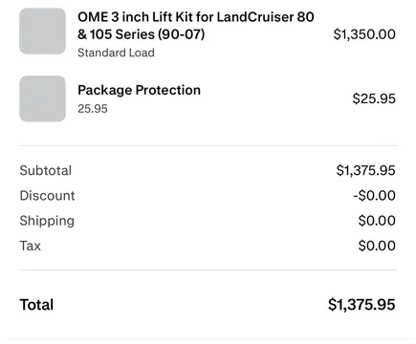Viewport: 416px width, 344px height.
Task: Click the $25.95 Package Protection price
Action: [x=374, y=98]
